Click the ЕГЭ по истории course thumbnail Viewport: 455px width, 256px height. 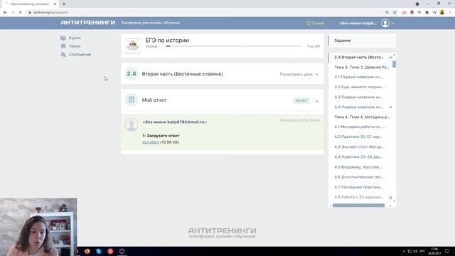click(x=133, y=46)
